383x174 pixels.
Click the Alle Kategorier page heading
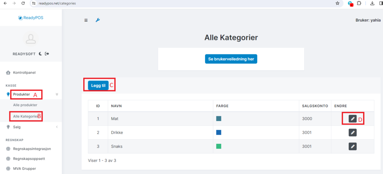pos(231,38)
